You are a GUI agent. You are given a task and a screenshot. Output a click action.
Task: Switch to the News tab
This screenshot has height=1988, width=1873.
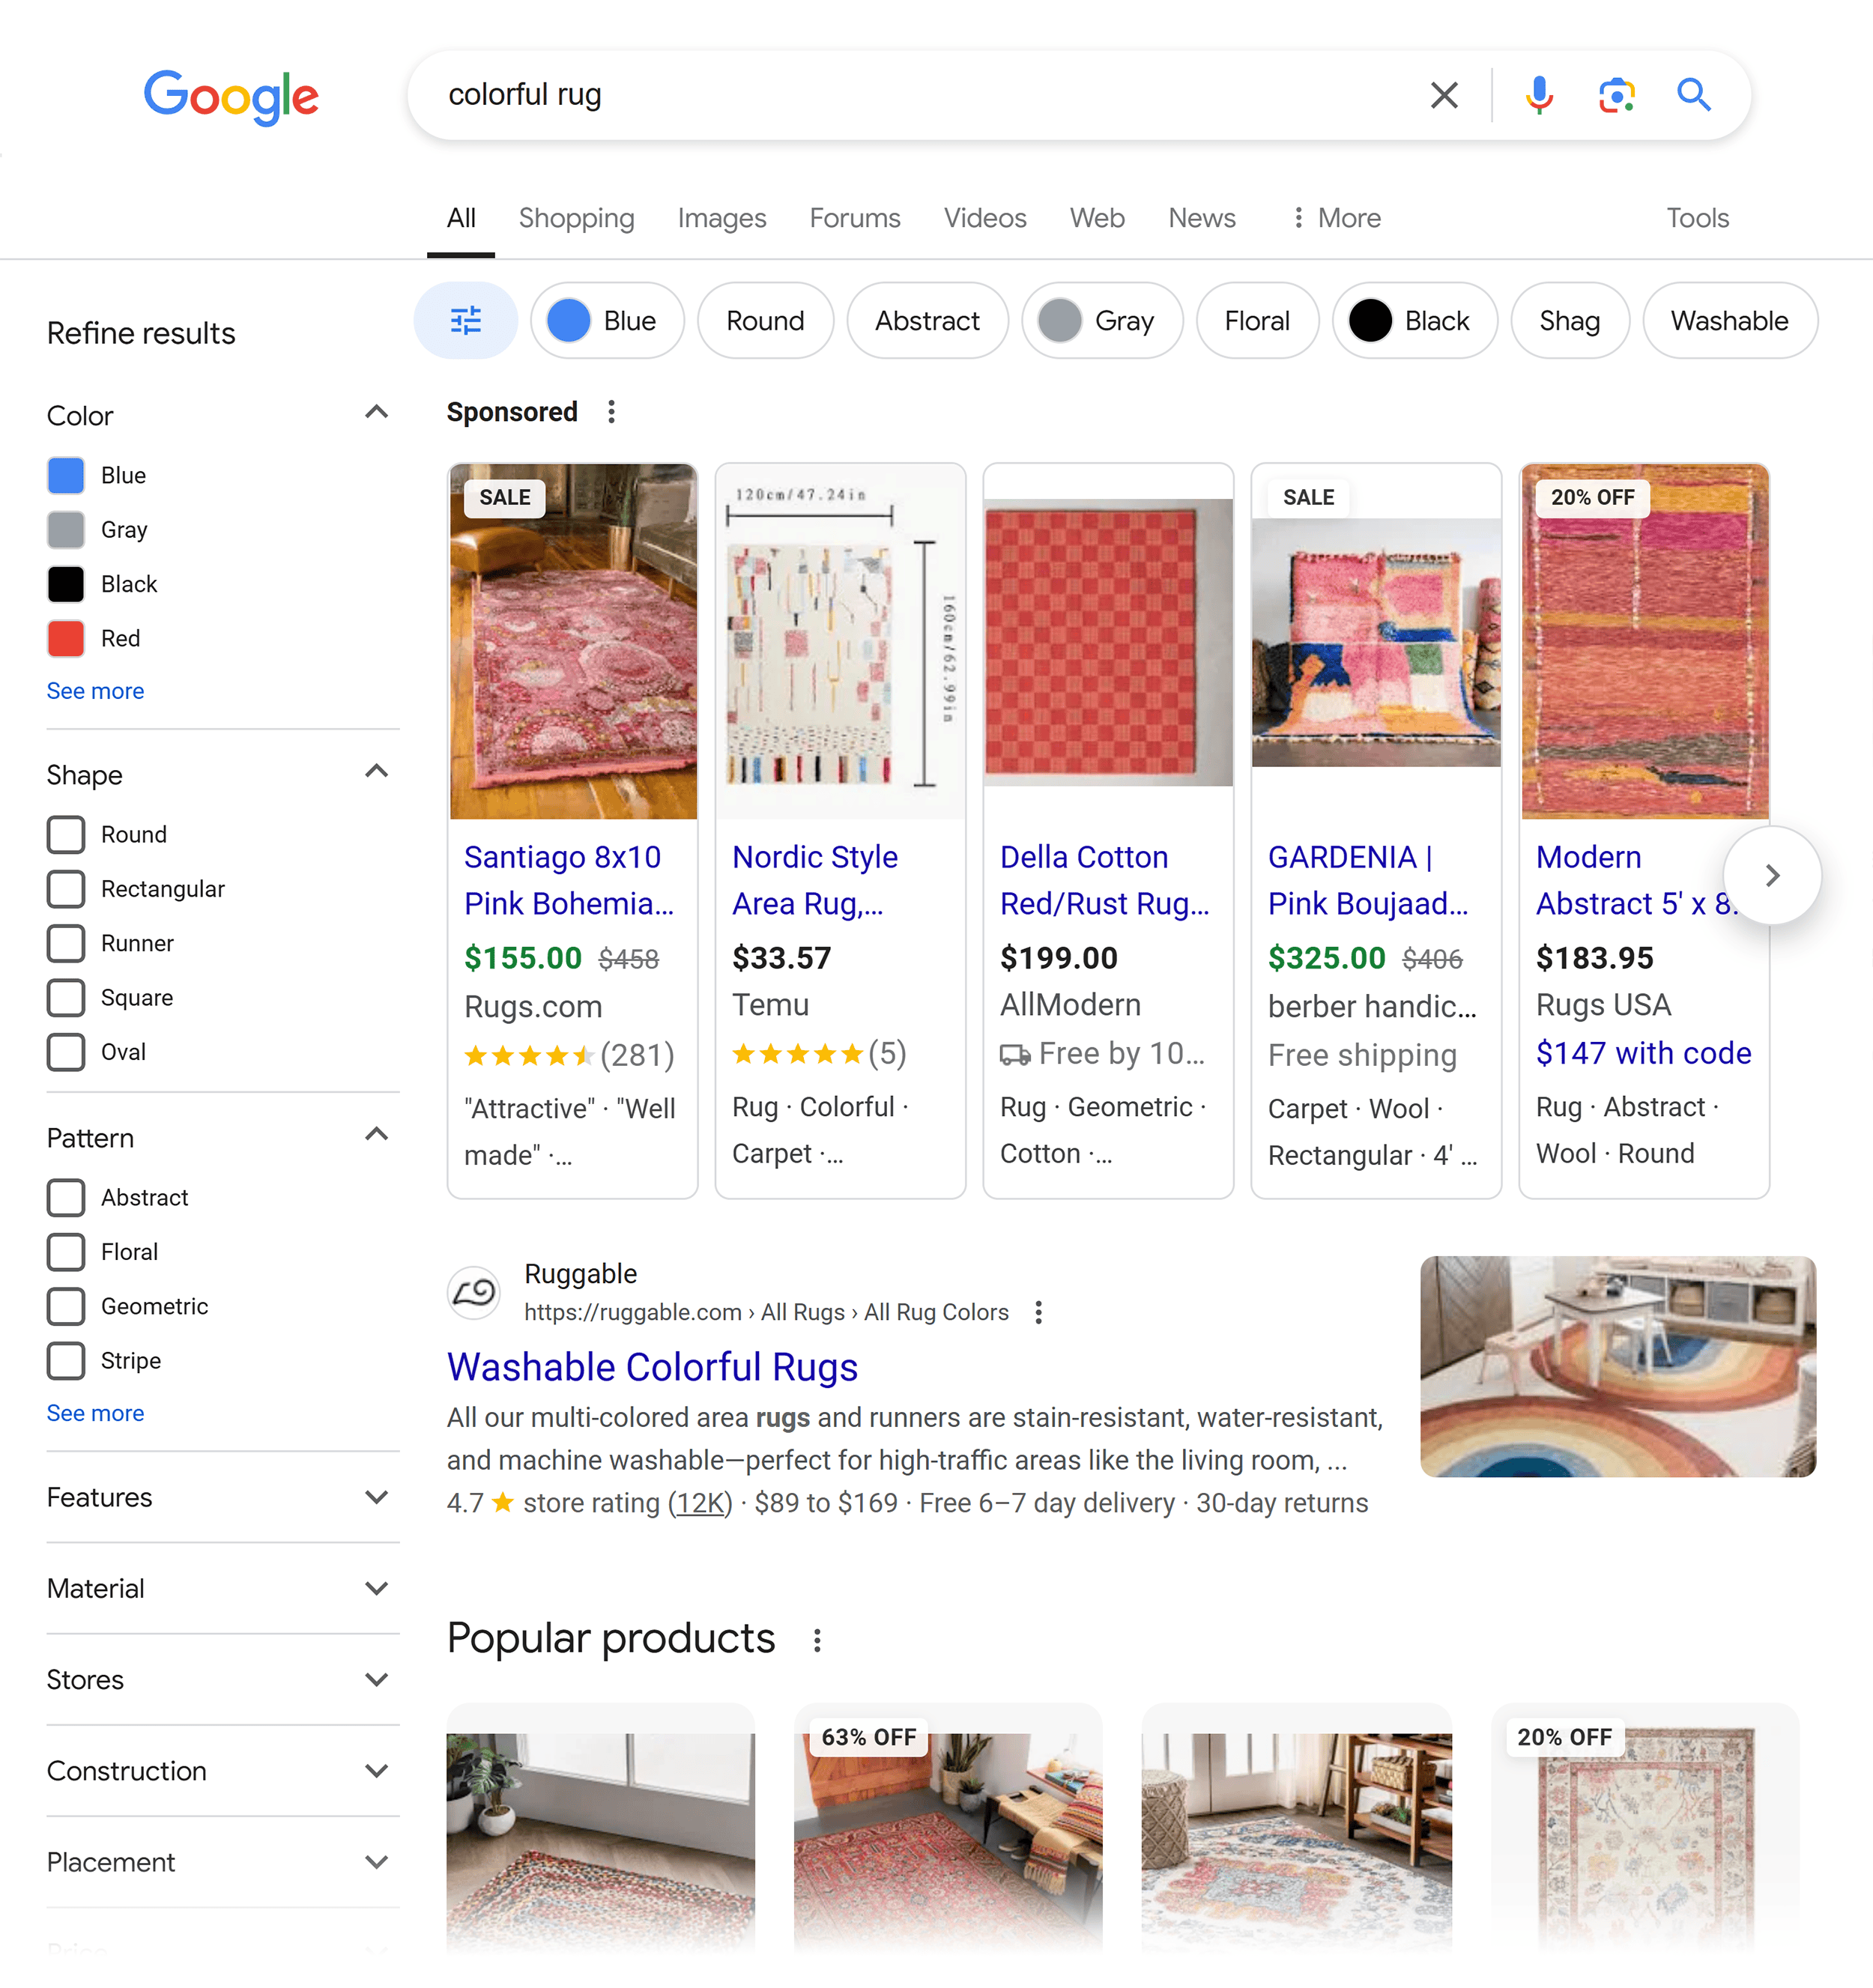click(1202, 218)
